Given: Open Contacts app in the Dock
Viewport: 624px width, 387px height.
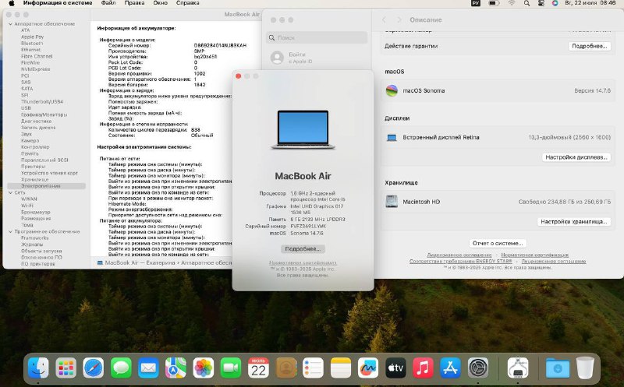Looking at the screenshot, I should [x=285, y=368].
